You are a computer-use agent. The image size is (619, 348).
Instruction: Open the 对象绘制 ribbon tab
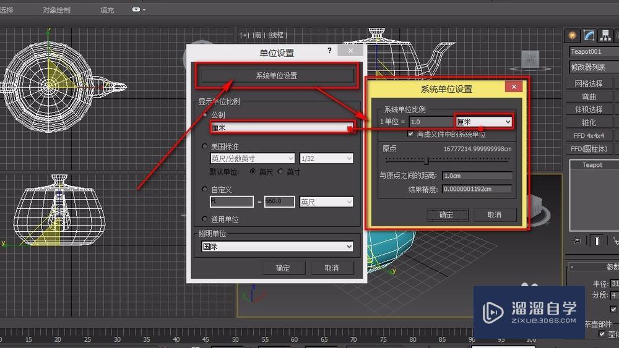(x=56, y=10)
